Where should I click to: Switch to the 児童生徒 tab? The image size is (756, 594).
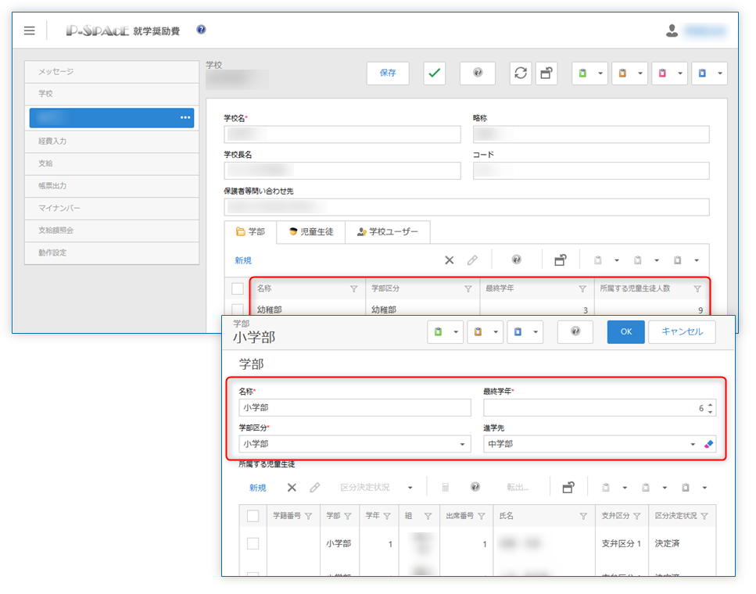tap(311, 232)
